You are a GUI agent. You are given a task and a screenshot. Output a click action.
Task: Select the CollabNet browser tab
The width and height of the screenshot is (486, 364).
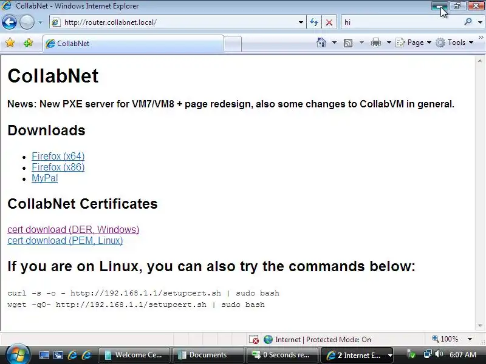133,44
